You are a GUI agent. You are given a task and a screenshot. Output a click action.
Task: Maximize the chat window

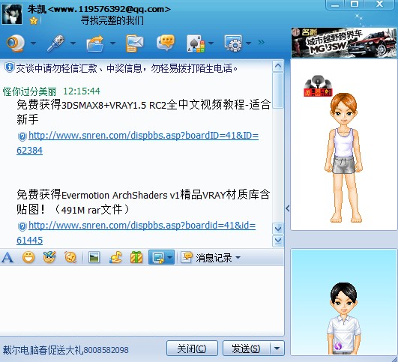click(x=355, y=4)
